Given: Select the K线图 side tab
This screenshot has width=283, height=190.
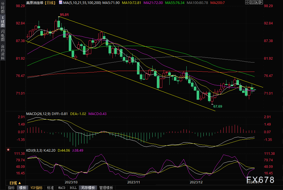Looking at the screenshot, I should [x=3, y=22].
